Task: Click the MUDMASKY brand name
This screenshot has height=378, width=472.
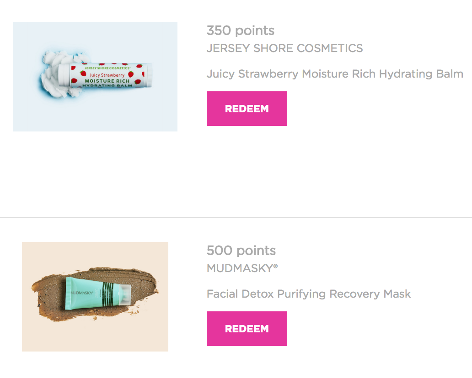Action: tap(242, 268)
